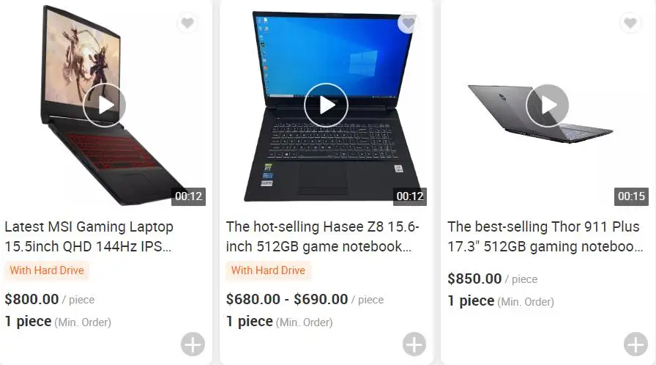This screenshot has width=656, height=365.
Task: Click the $800.00 price of MSI laptop
Action: coord(31,299)
